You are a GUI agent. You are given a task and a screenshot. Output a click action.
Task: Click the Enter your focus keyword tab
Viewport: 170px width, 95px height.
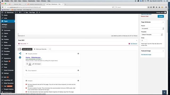41,49
